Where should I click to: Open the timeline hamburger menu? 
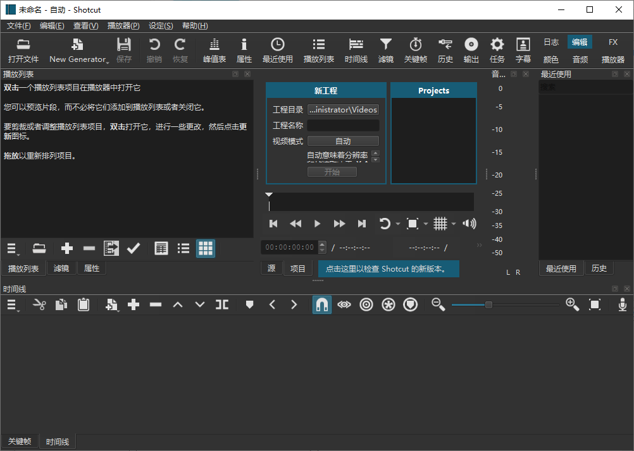[12, 305]
